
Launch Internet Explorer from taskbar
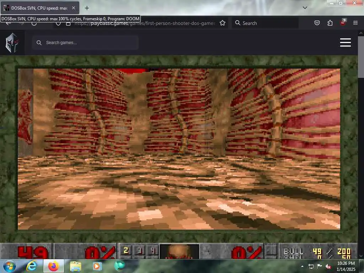[32, 266]
